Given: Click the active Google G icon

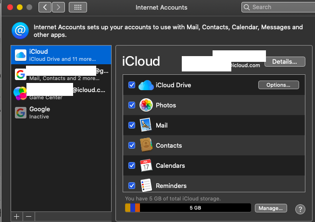Looking at the screenshot, I should (21, 74).
